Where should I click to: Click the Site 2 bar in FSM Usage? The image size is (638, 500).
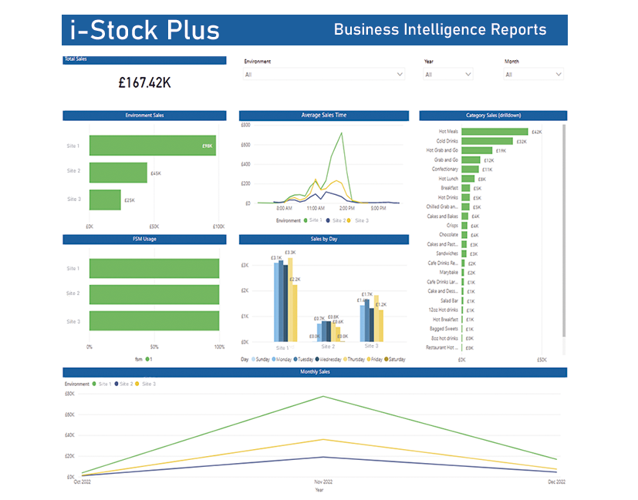[154, 294]
